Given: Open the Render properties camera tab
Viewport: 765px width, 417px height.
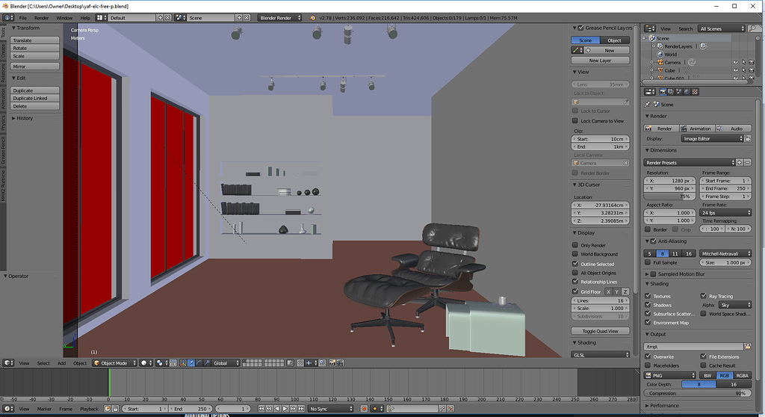Looking at the screenshot, I should (x=663, y=92).
